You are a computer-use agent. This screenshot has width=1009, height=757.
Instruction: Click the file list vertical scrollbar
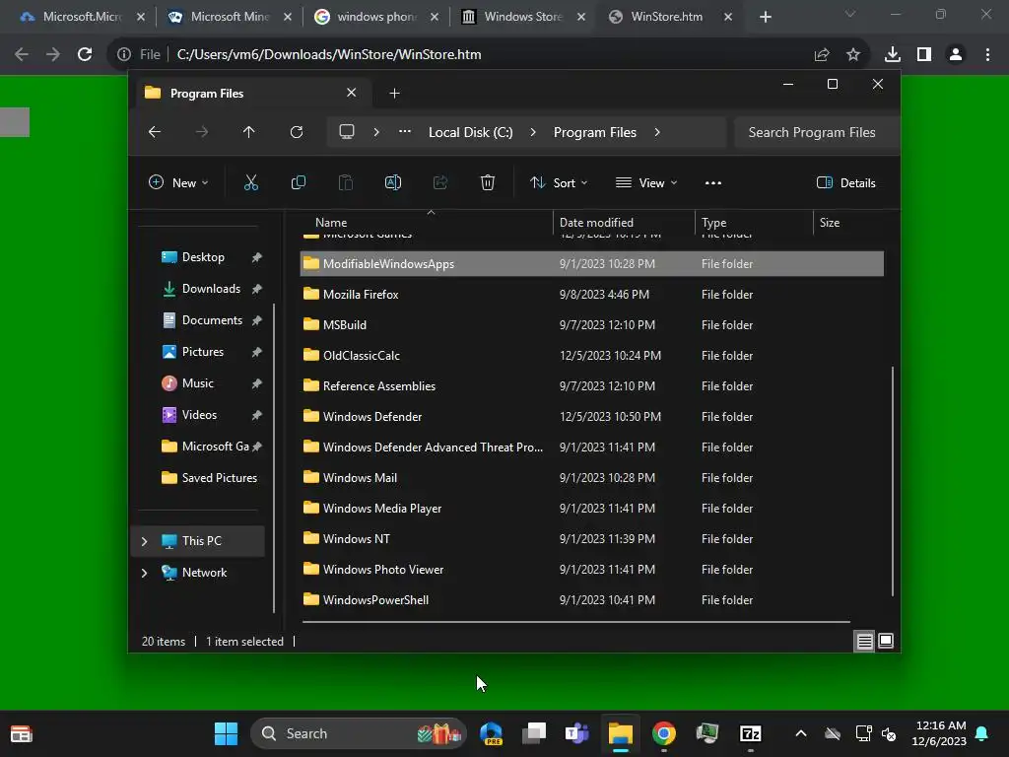(x=893, y=481)
